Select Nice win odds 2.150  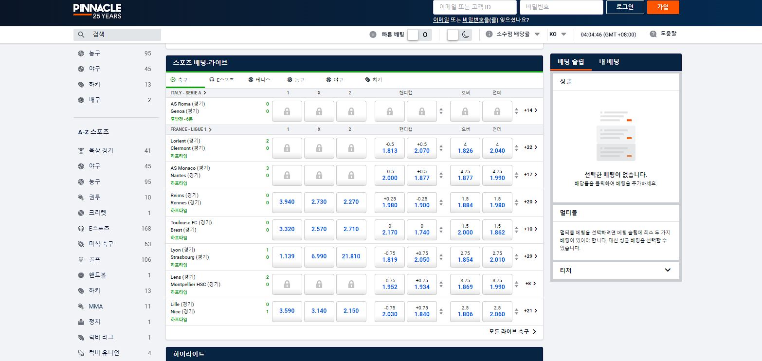click(x=351, y=311)
